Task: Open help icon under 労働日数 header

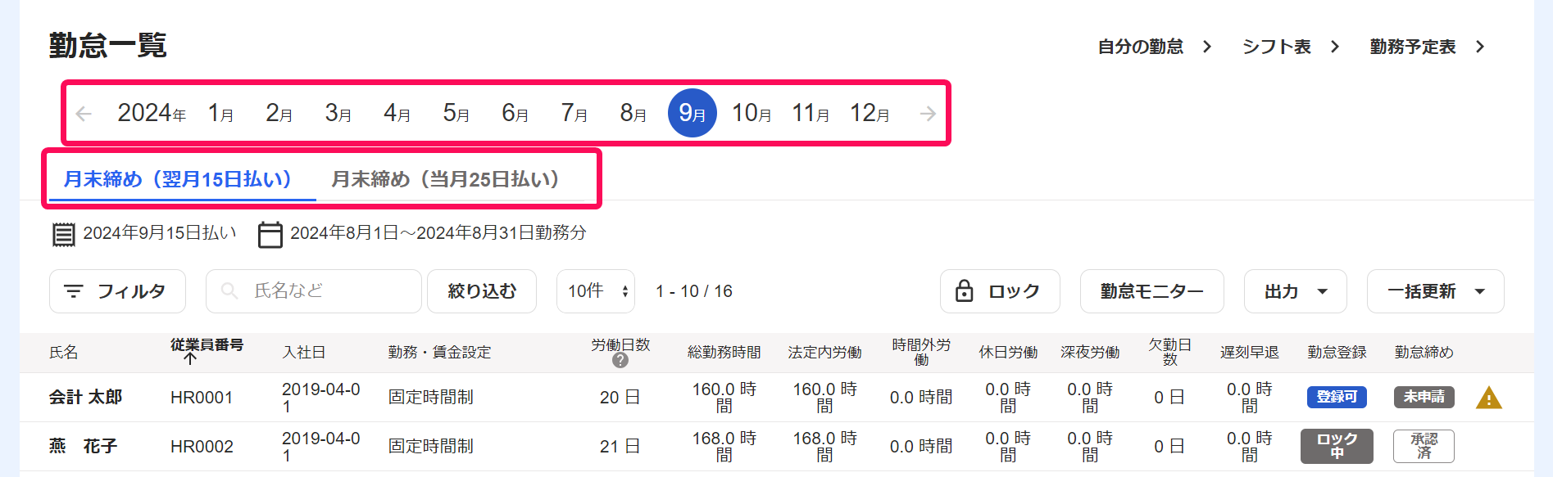Action: pyautogui.click(x=620, y=360)
